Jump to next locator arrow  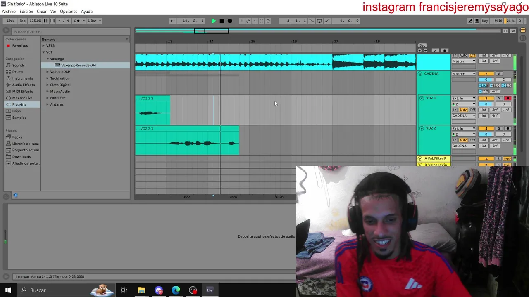click(425, 50)
